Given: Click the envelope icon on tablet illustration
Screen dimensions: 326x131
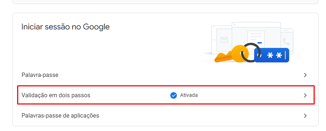Looking at the screenshot, I should pyautogui.click(x=224, y=40).
